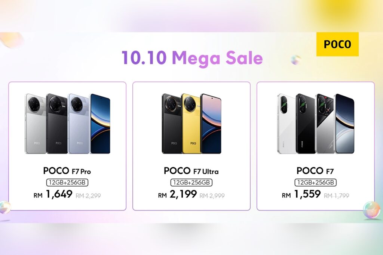Click the crossed-out RM 2,999 price
The height and width of the screenshot is (255, 383).
(212, 195)
